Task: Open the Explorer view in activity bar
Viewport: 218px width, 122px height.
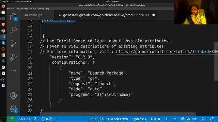Action: [x=13, y=17]
